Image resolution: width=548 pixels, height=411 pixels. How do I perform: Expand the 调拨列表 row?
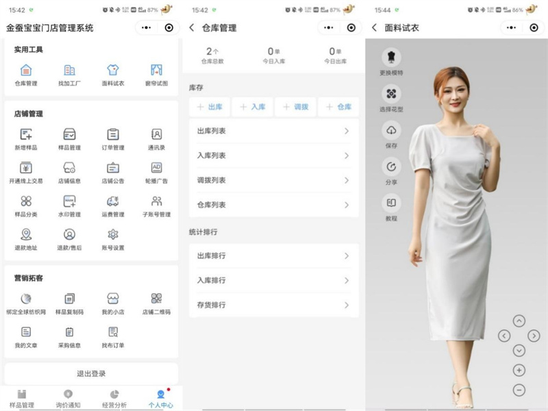coord(273,180)
